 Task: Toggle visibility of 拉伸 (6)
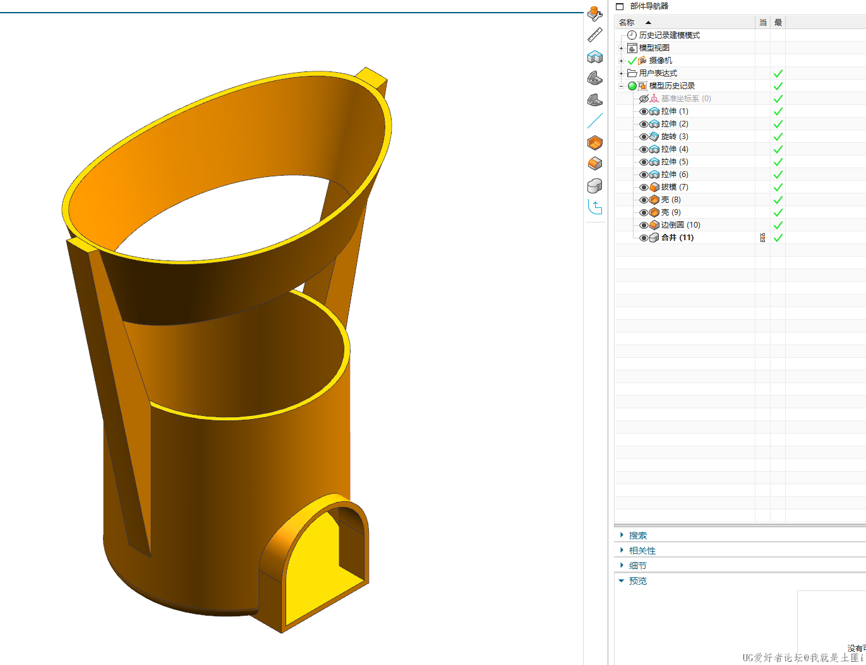click(644, 174)
